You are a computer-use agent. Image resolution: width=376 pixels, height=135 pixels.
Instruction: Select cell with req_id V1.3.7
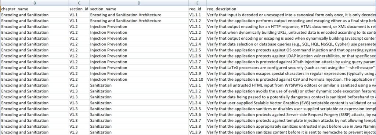point(197,120)
